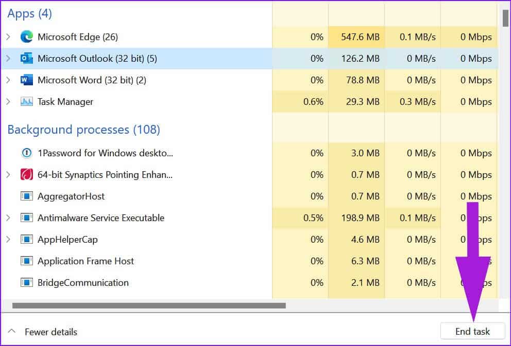The width and height of the screenshot is (511, 346).
Task: Click the 6.3 MB memory cell
Action: [x=356, y=261]
